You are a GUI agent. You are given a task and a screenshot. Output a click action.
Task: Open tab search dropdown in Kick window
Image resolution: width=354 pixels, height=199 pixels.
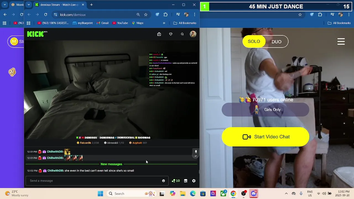(x=29, y=5)
